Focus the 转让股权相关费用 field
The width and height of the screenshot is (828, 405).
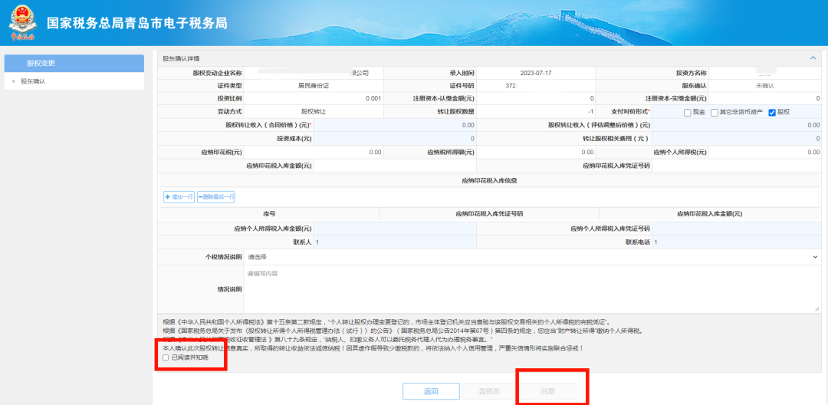tap(737, 138)
